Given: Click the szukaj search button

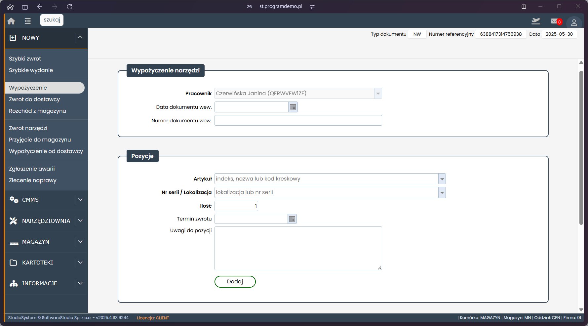Looking at the screenshot, I should point(52,20).
